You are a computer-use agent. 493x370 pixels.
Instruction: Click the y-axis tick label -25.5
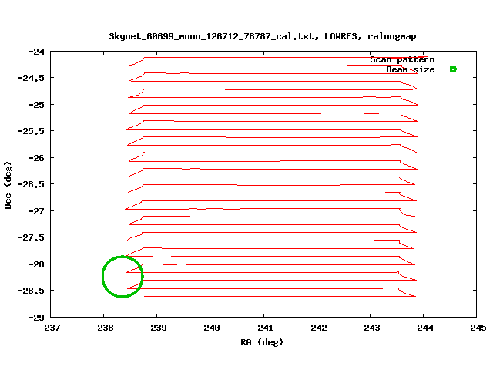pos(31,131)
